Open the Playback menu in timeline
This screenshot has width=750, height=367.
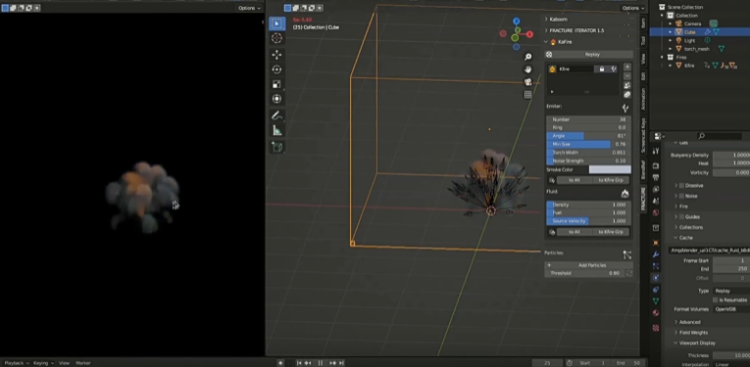tap(17, 363)
